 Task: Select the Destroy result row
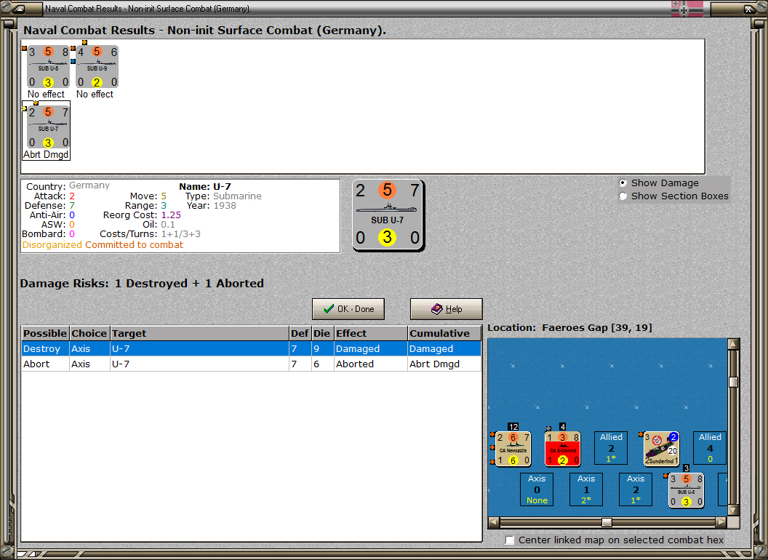click(251, 349)
